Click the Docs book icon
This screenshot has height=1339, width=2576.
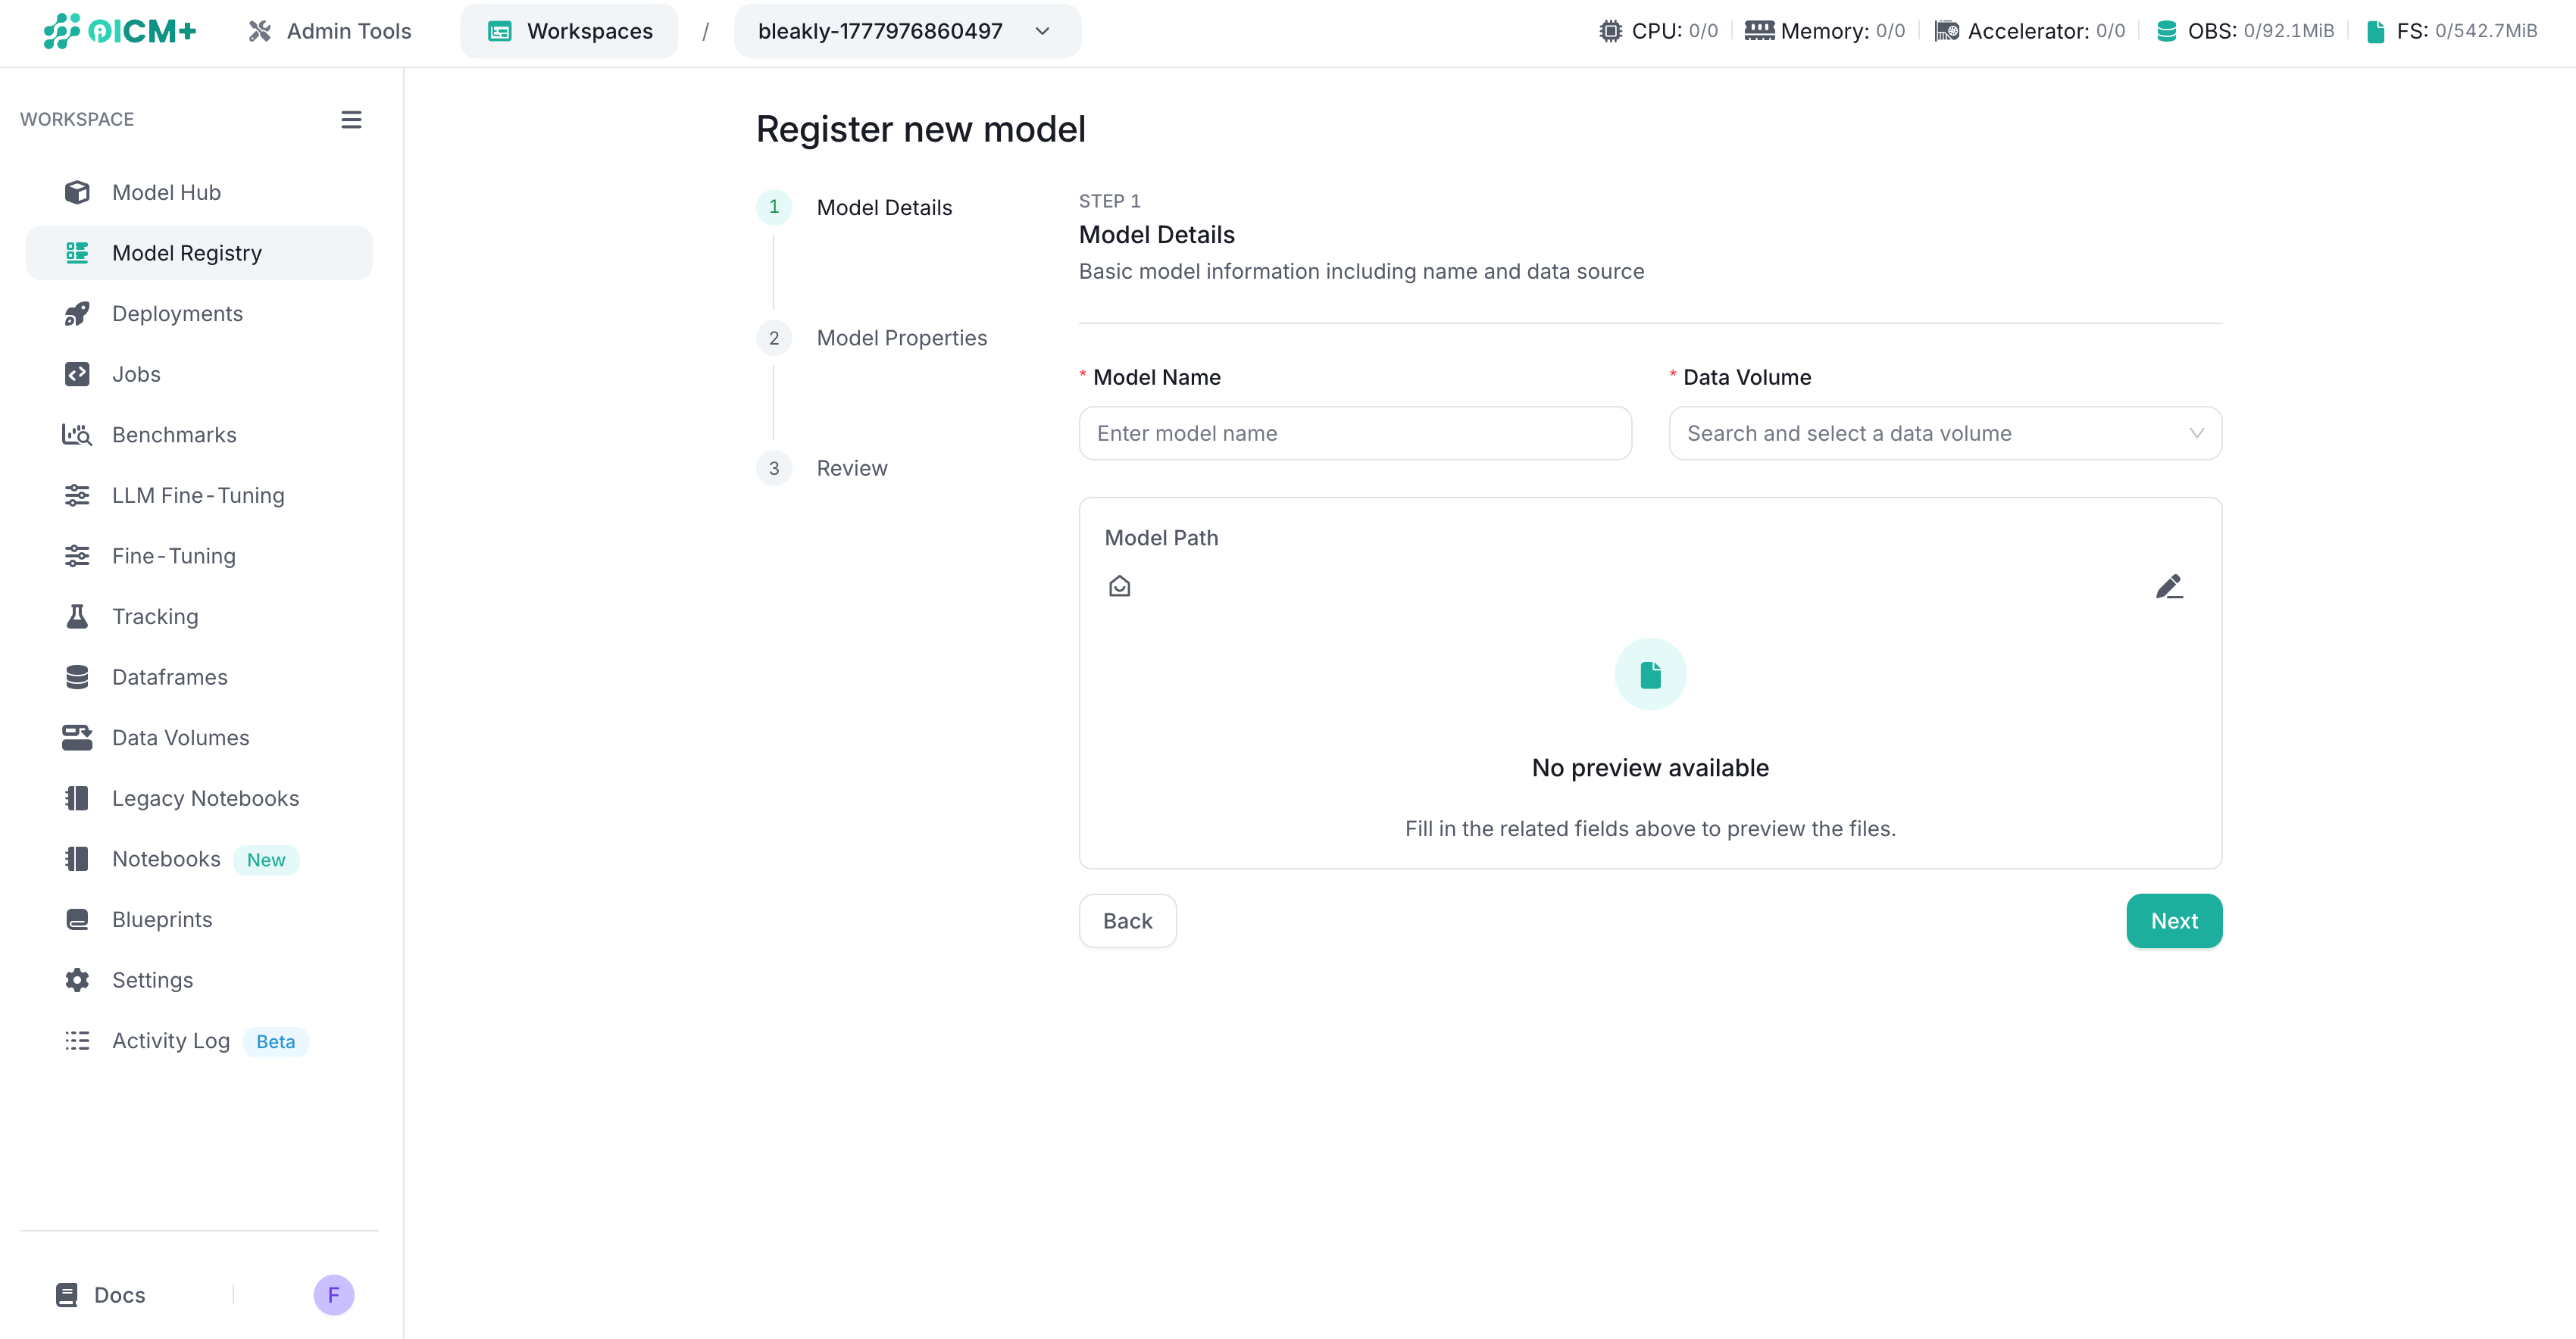coord(67,1295)
